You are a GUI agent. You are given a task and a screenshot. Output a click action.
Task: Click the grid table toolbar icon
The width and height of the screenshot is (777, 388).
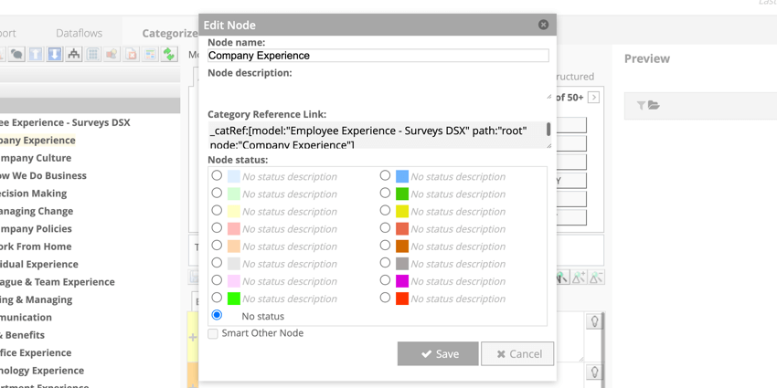coord(93,55)
